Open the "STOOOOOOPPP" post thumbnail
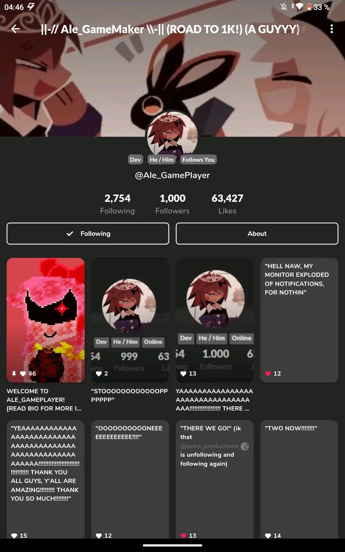Viewport: 345px width, 552px height. (130, 320)
